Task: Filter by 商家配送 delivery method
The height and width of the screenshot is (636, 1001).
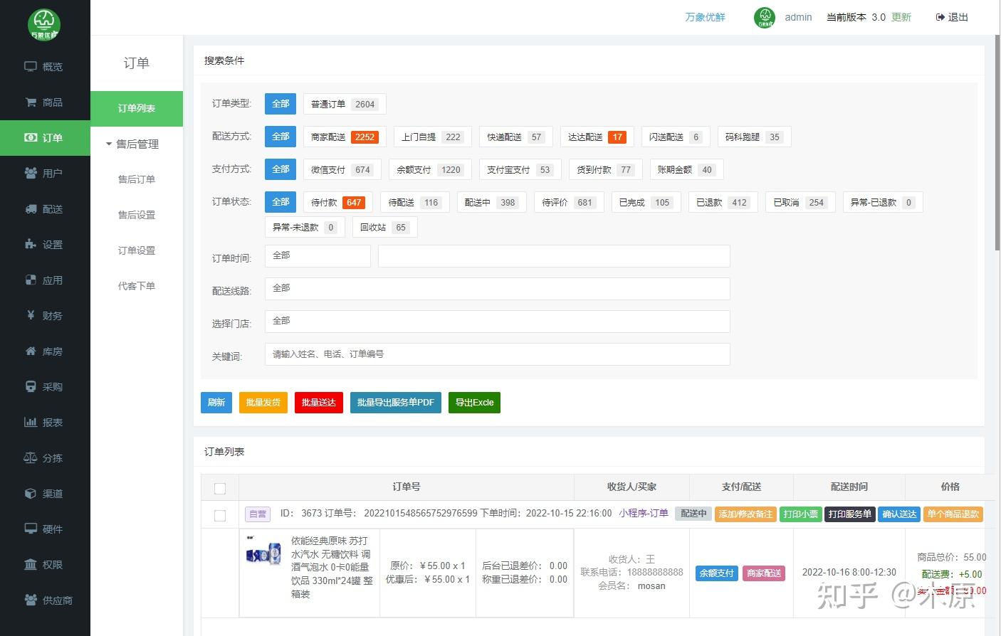Action: click(x=345, y=137)
